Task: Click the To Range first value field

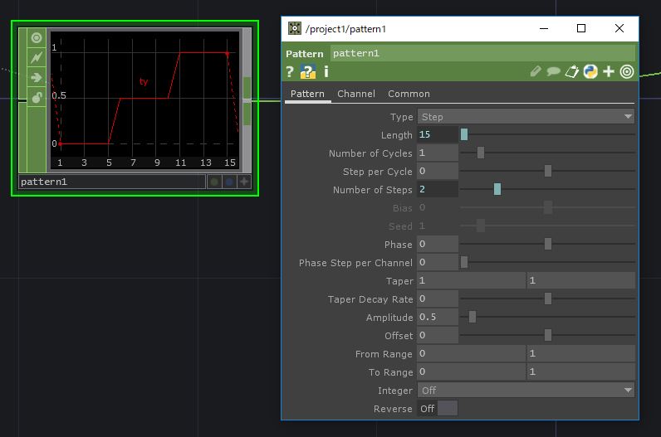Action: click(472, 371)
